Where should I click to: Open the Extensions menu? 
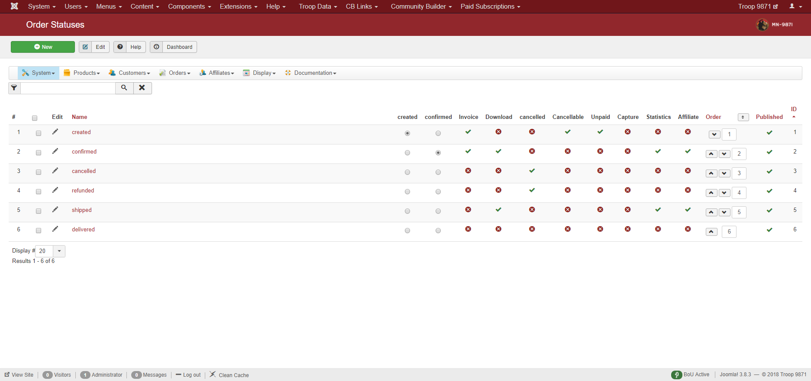click(x=238, y=6)
